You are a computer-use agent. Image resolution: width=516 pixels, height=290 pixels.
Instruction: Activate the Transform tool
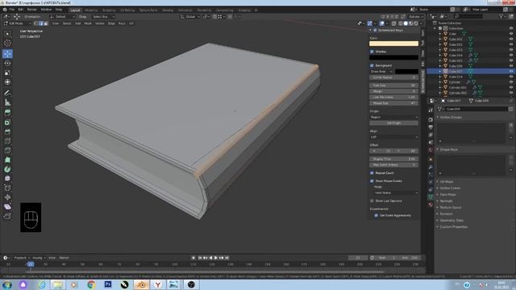coord(7,82)
